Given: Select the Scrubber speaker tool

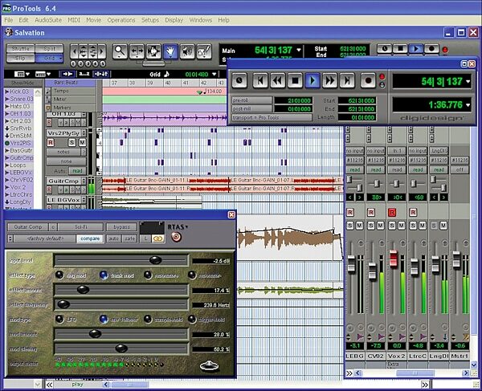Looking at the screenshot, I should click(187, 51).
